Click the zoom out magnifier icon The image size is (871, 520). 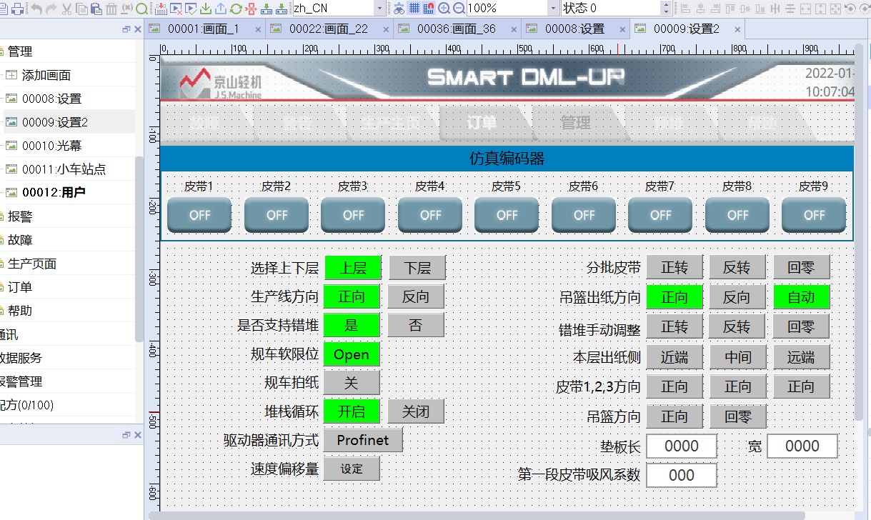tap(459, 9)
